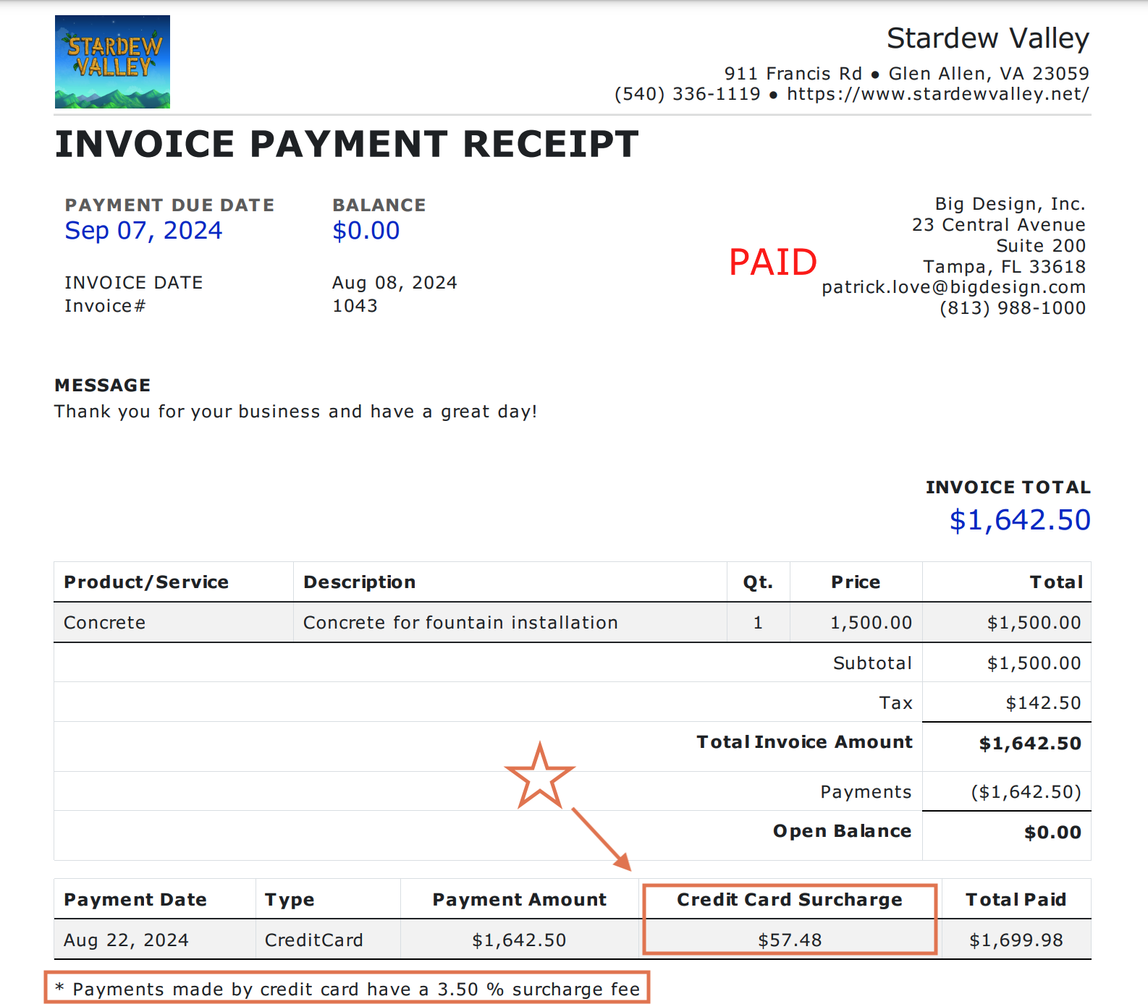Click Tampa, FL 33618 line
Image resolution: width=1148 pixels, height=1004 pixels.
click(1005, 267)
